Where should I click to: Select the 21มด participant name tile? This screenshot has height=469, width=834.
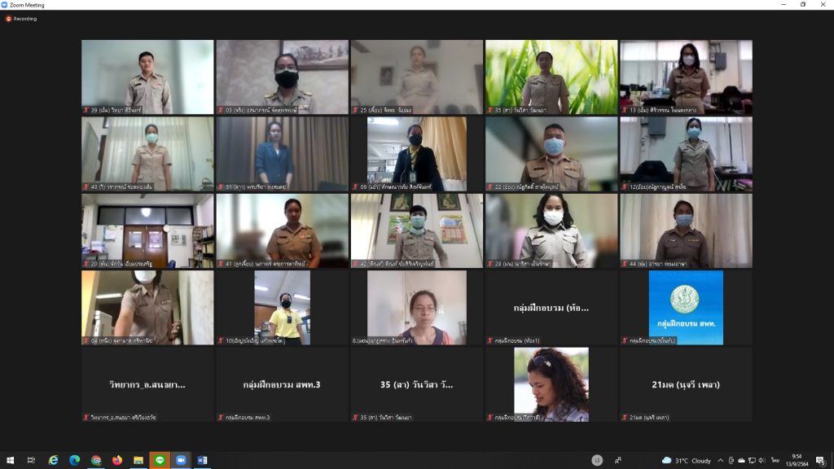pyautogui.click(x=686, y=384)
